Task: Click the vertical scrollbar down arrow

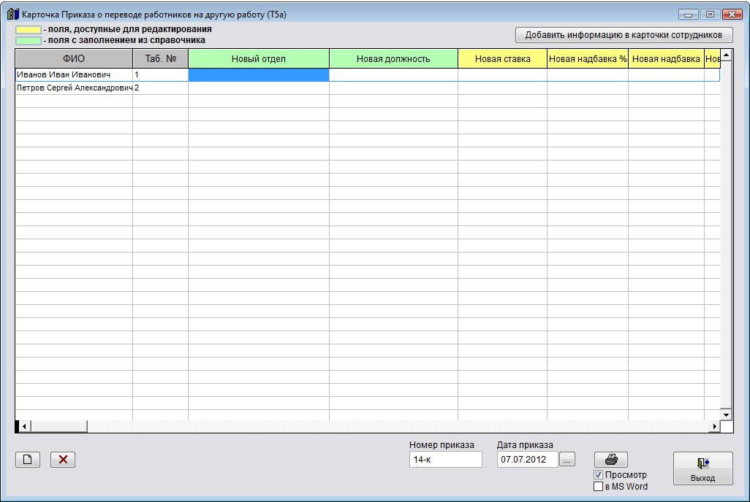Action: click(x=726, y=414)
